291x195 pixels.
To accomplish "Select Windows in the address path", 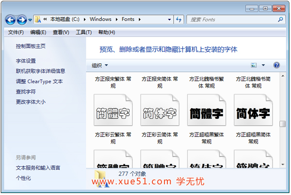I will [x=100, y=19].
